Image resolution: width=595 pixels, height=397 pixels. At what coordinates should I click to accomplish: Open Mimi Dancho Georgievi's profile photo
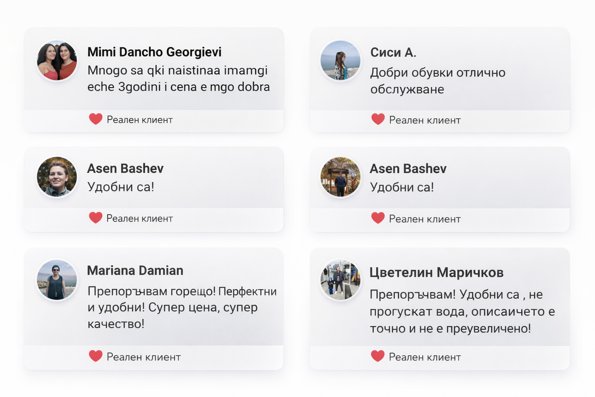(57, 61)
